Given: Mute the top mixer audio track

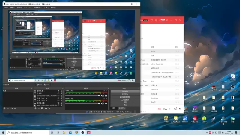Looking at the screenshot, I should point(102,96).
